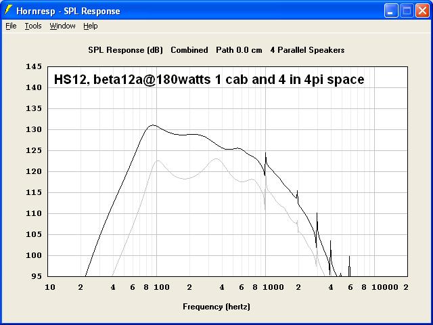
Task: Open the Tools menu
Action: coord(33,26)
